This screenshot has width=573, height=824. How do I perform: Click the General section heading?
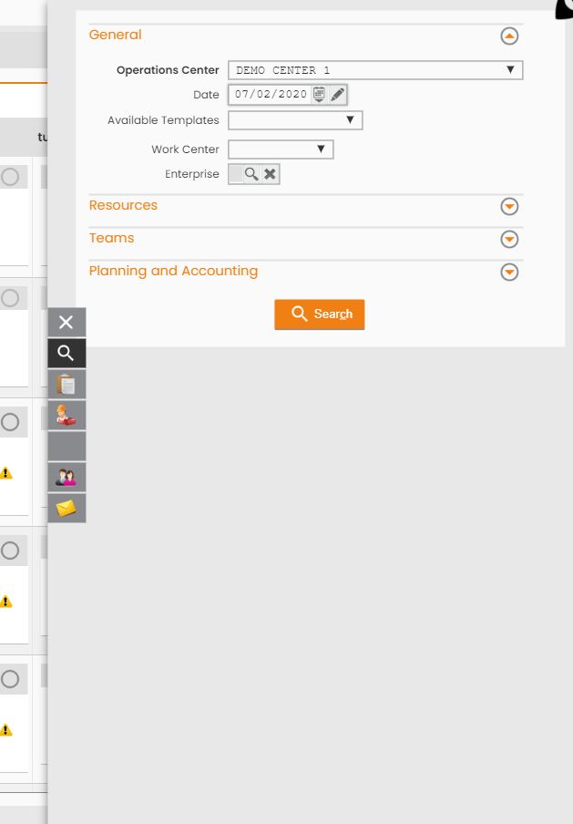coord(115,35)
